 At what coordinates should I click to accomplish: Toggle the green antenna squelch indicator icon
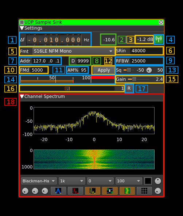[159, 39]
